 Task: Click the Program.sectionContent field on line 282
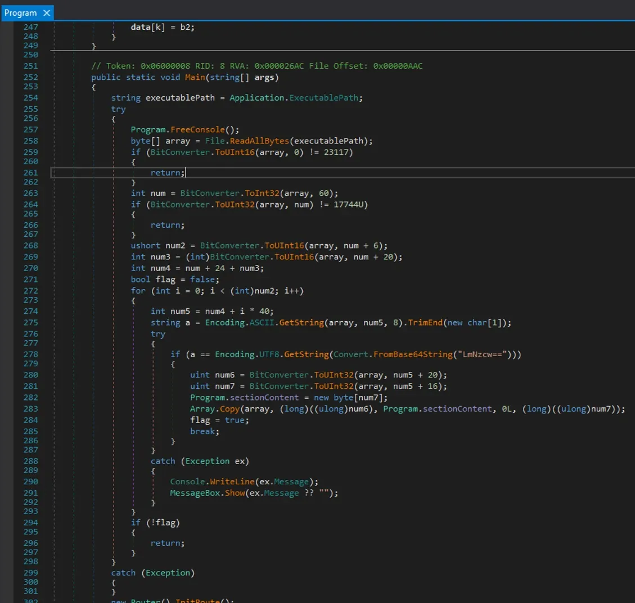(244, 398)
